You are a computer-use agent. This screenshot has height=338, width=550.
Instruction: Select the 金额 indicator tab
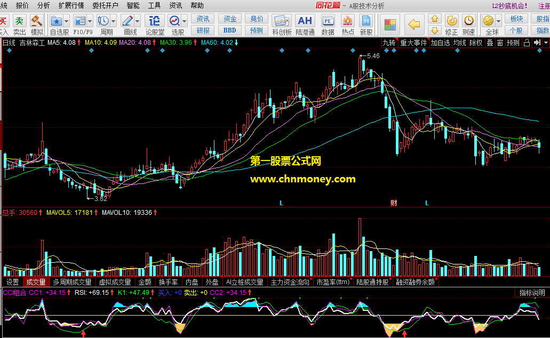click(x=145, y=282)
